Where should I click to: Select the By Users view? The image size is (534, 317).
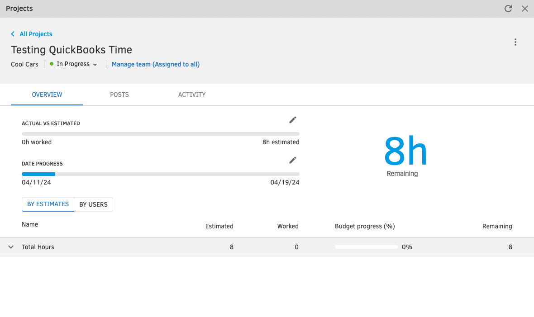click(93, 204)
